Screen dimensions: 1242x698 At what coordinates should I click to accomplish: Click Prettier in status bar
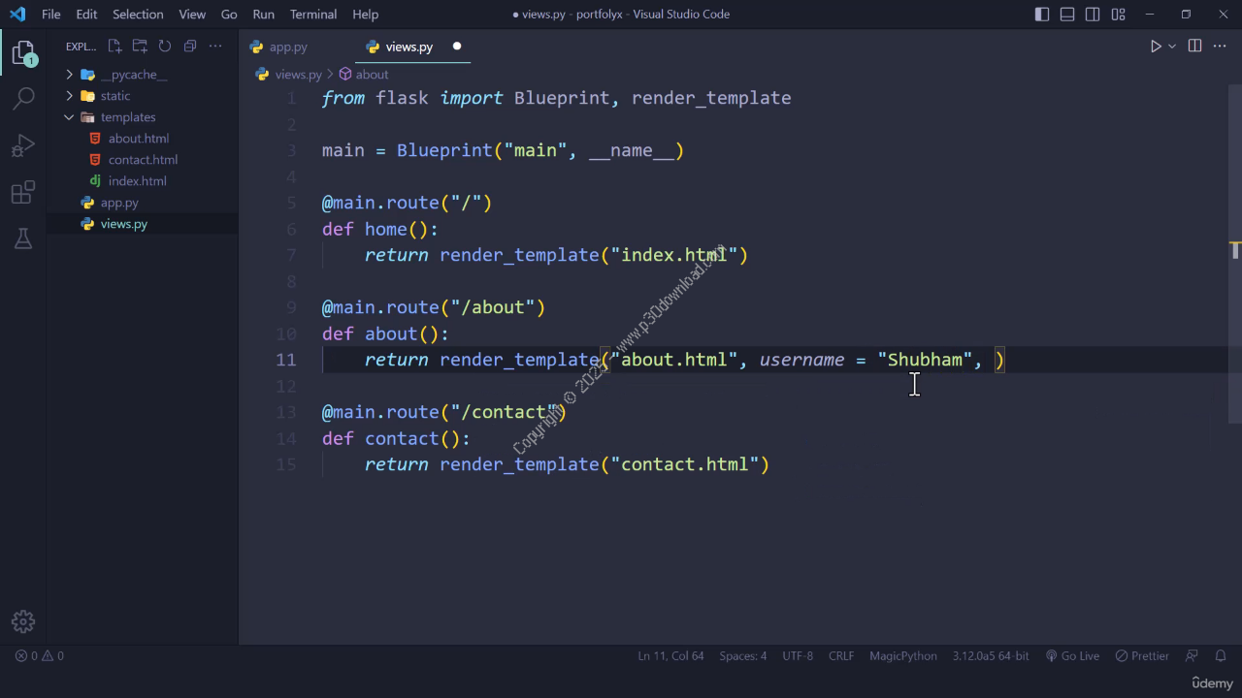pos(1142,656)
